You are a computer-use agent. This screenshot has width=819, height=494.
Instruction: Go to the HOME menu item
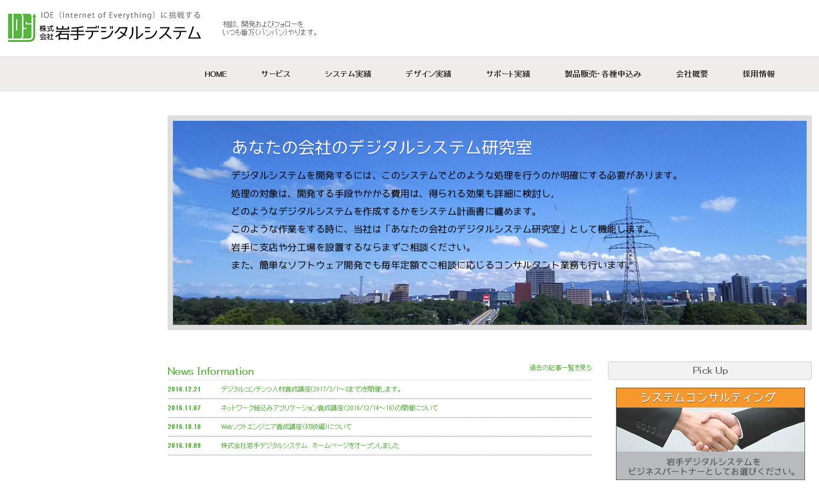click(x=215, y=74)
